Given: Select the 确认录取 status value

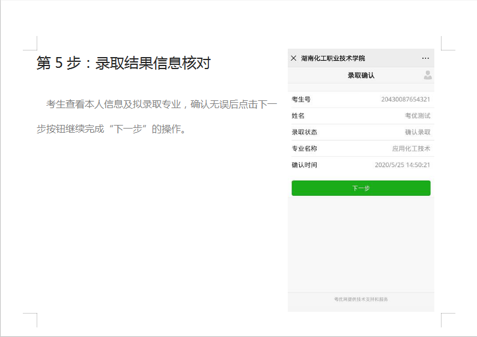Looking at the screenshot, I should pos(418,132).
